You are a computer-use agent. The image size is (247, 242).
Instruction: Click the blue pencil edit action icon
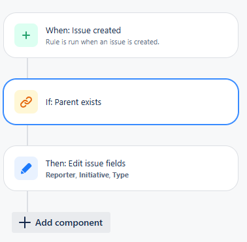(x=26, y=168)
